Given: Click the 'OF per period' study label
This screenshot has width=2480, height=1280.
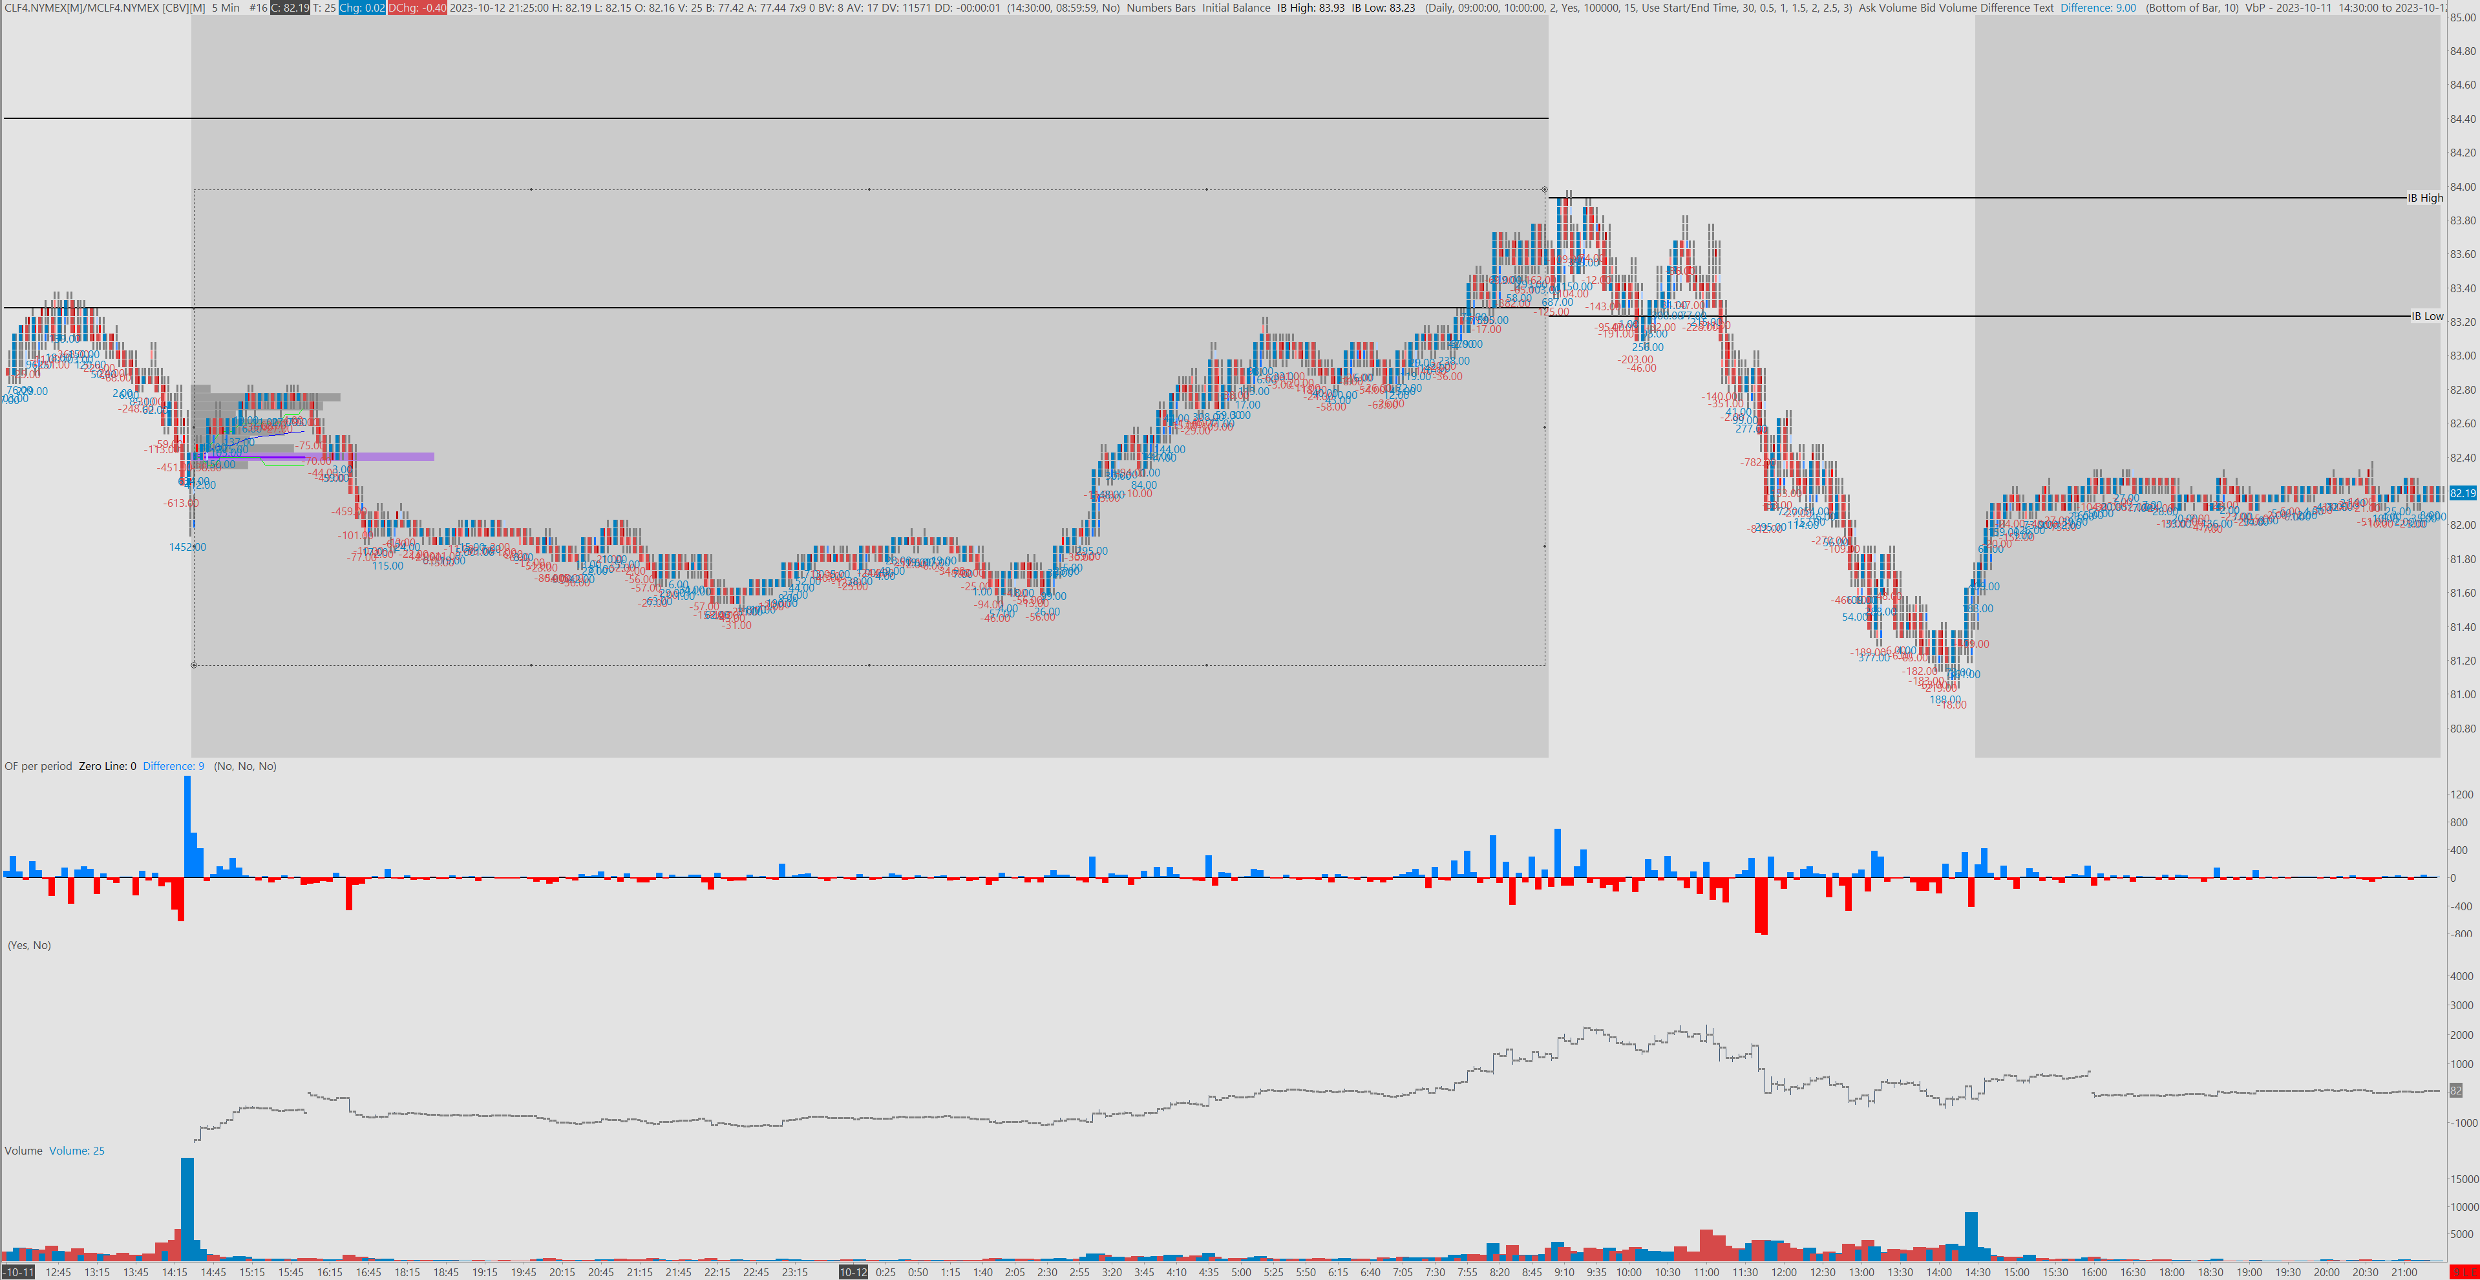Looking at the screenshot, I should point(39,767).
